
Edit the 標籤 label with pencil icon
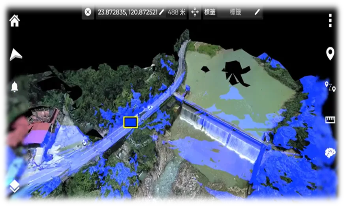[x=257, y=12]
